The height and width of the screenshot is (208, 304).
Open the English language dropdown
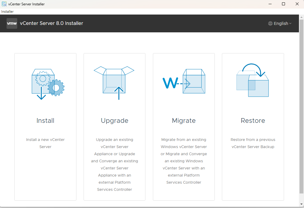(x=280, y=23)
